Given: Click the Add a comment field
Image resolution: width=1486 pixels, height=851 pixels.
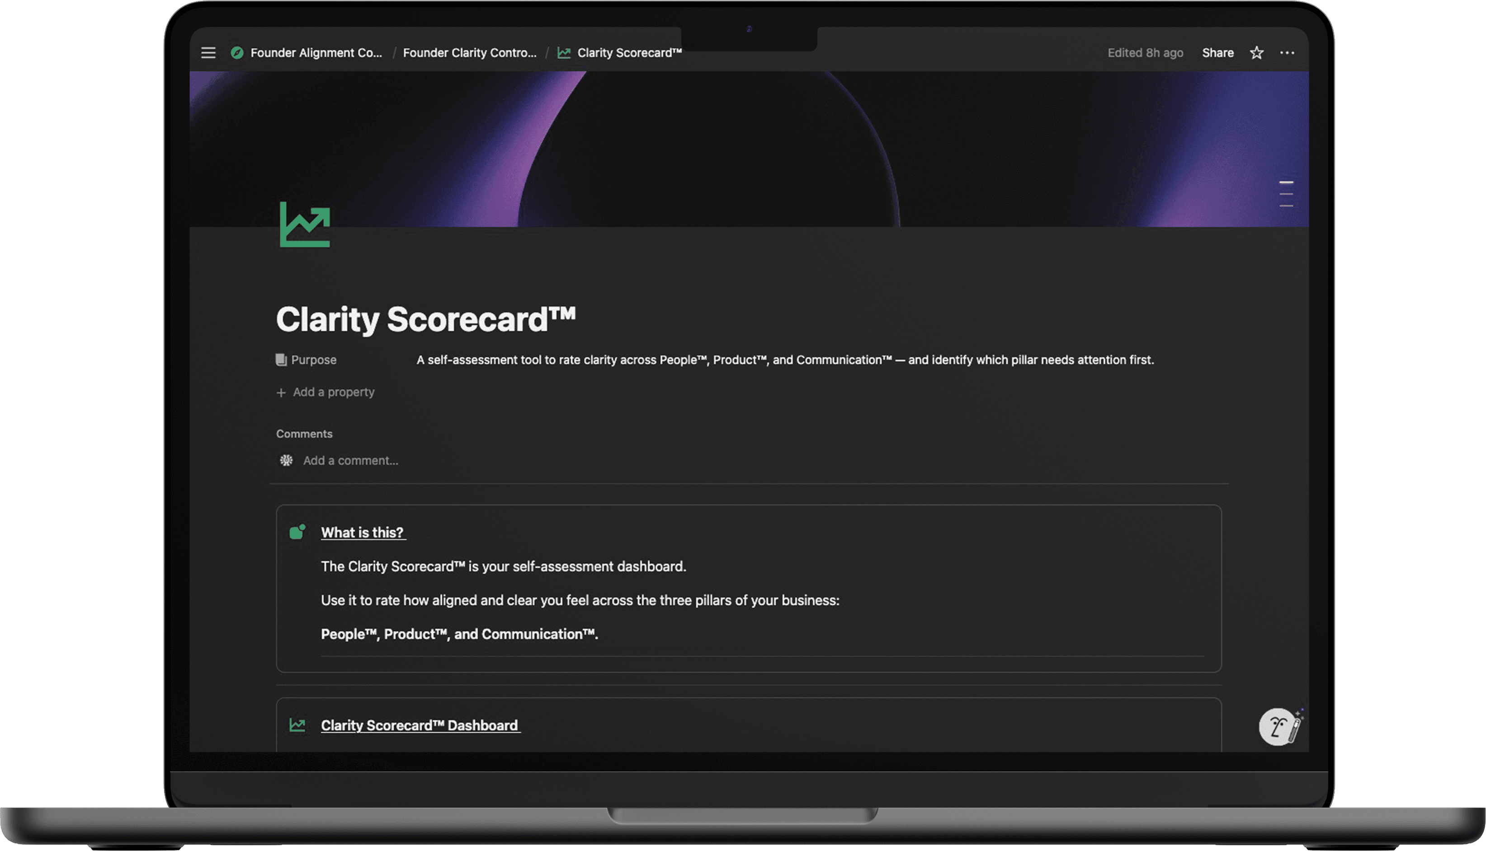Looking at the screenshot, I should click(x=350, y=461).
